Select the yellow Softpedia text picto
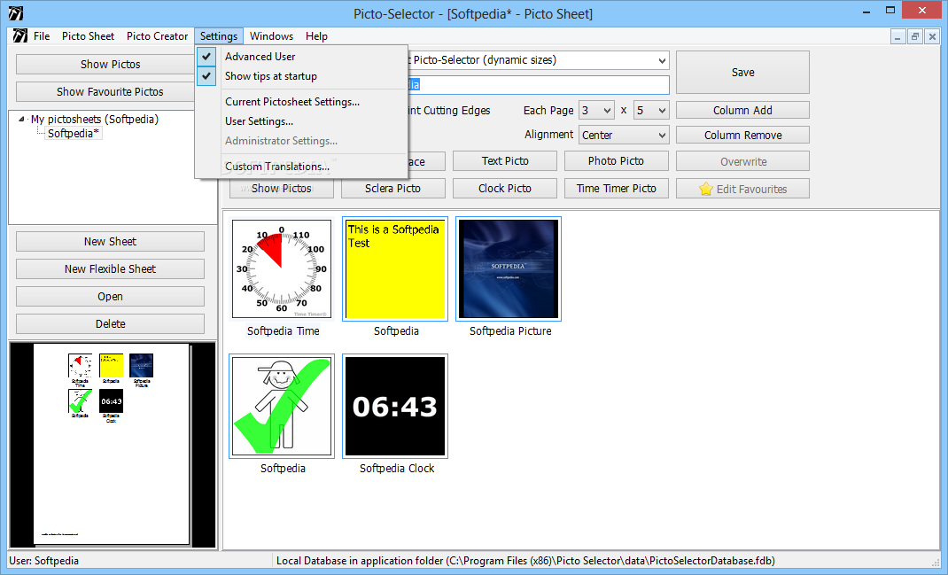Image resolution: width=948 pixels, height=575 pixels. click(395, 269)
